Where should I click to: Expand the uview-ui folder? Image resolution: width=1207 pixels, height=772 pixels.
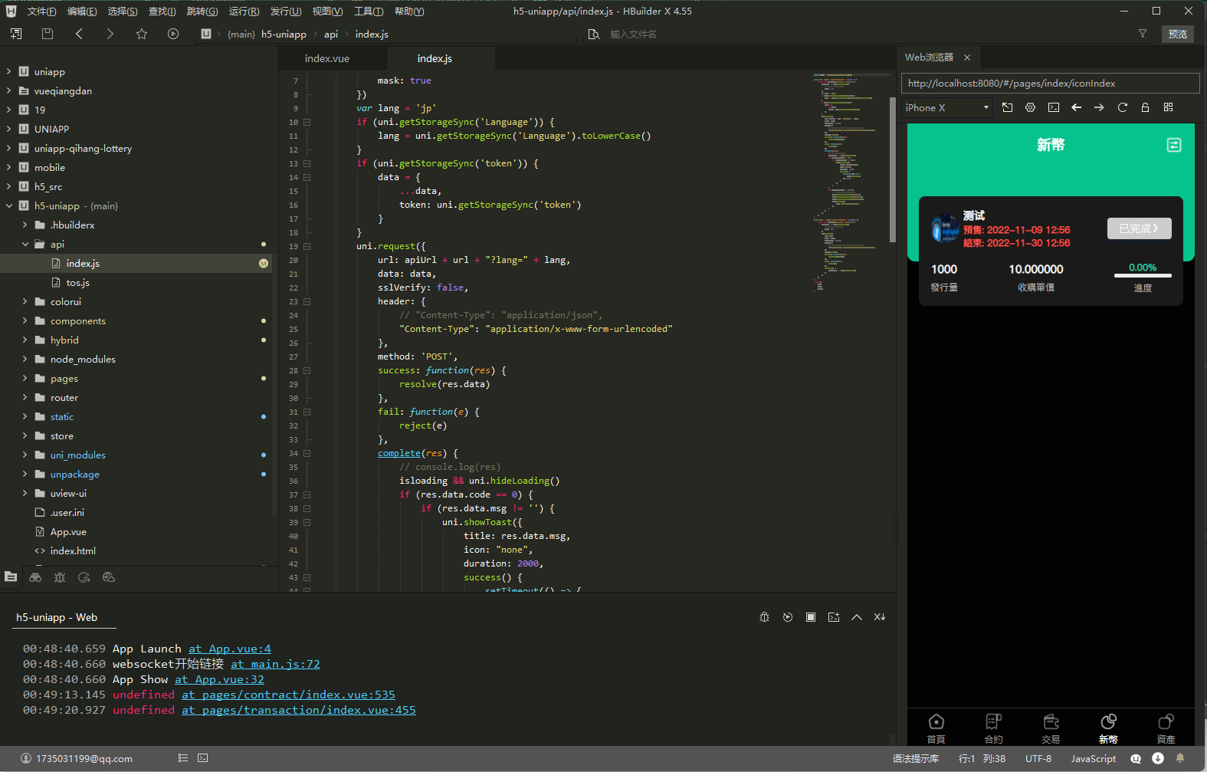tap(25, 493)
